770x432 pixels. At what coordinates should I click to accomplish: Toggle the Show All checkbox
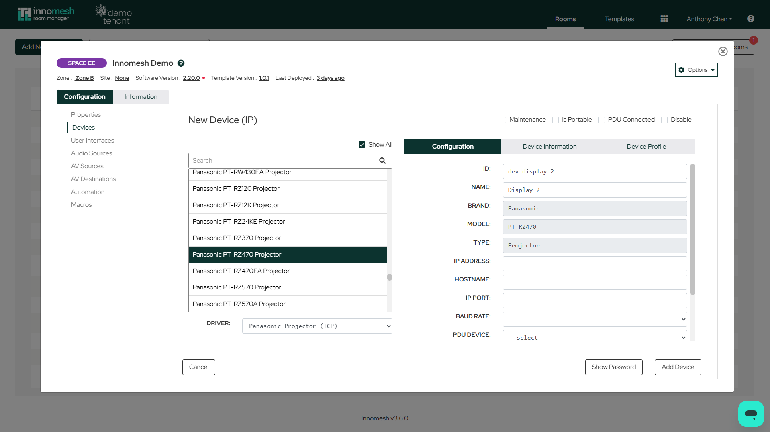pyautogui.click(x=362, y=145)
